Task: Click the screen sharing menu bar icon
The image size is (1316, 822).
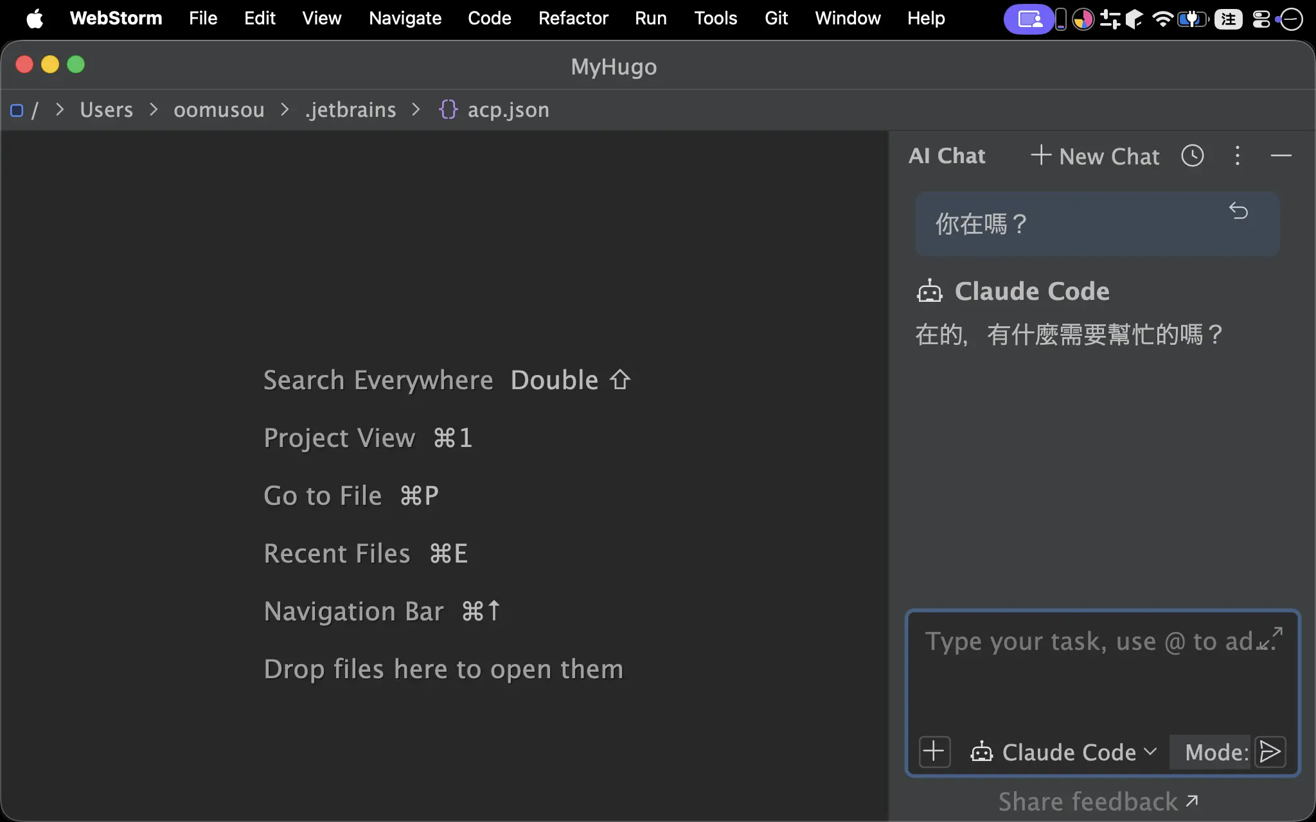Action: tap(1029, 19)
